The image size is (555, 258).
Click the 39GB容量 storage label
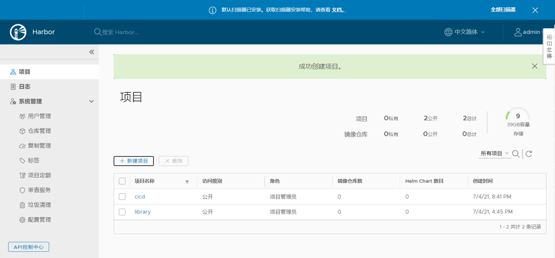[518, 125]
